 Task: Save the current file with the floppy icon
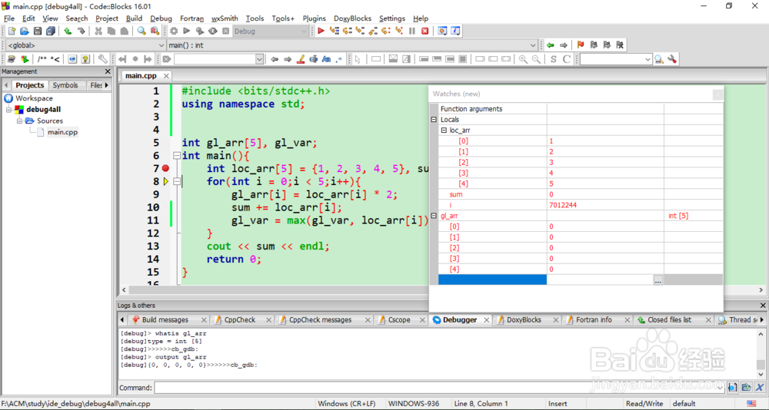tap(38, 31)
